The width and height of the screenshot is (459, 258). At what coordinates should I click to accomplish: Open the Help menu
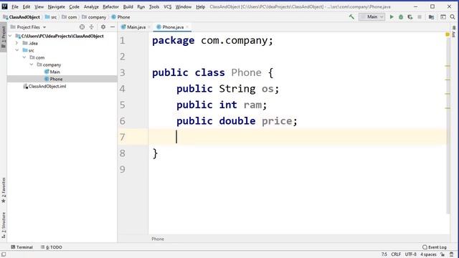pos(200,6)
